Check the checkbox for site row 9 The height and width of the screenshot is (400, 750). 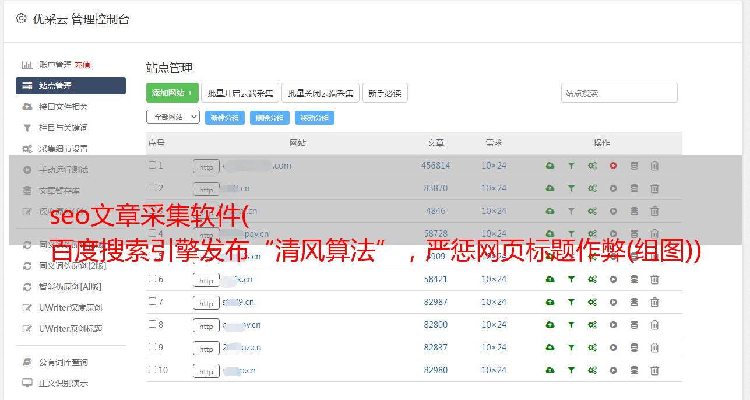pyautogui.click(x=152, y=347)
